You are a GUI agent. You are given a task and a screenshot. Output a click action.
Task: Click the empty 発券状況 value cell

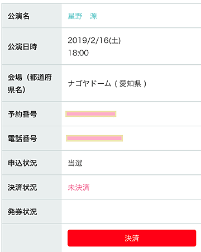(131, 212)
